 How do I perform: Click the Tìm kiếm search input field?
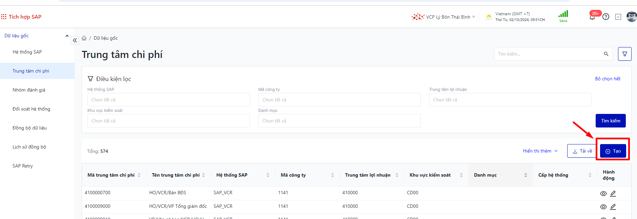(x=549, y=54)
